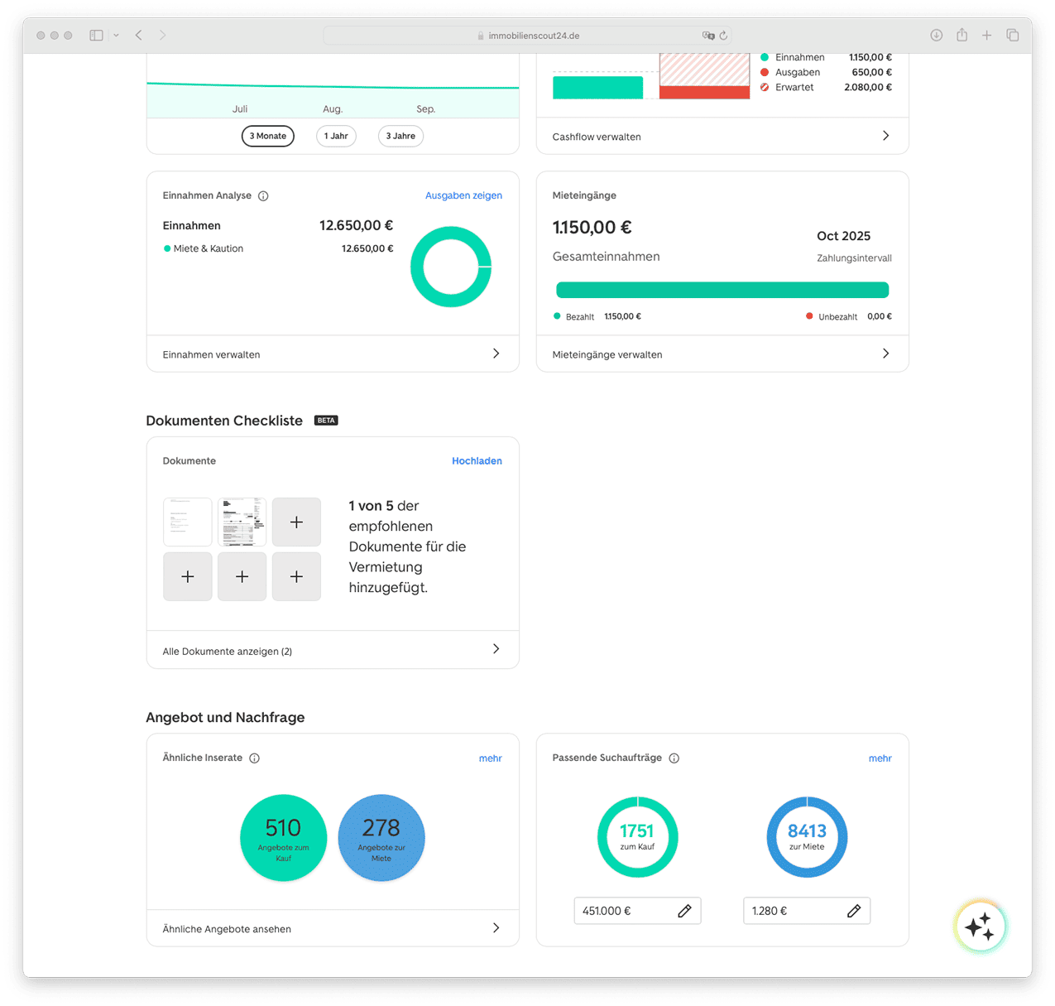Click the green rent payment progress bar

point(722,290)
